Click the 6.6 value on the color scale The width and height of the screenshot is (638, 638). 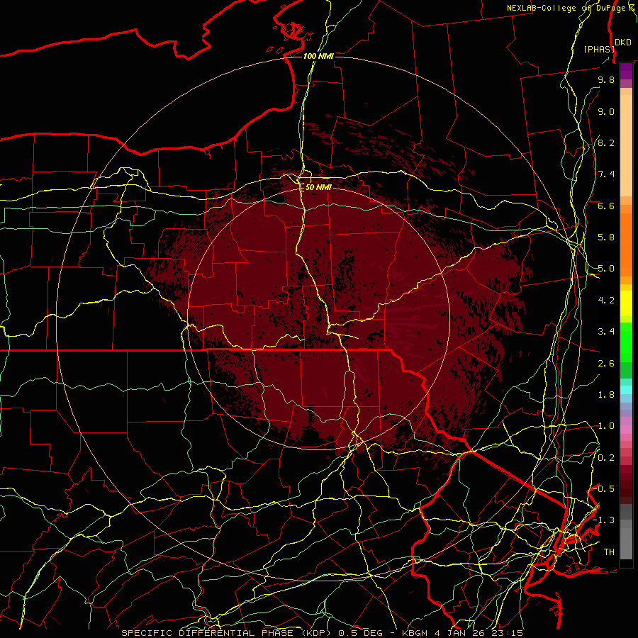pos(606,206)
